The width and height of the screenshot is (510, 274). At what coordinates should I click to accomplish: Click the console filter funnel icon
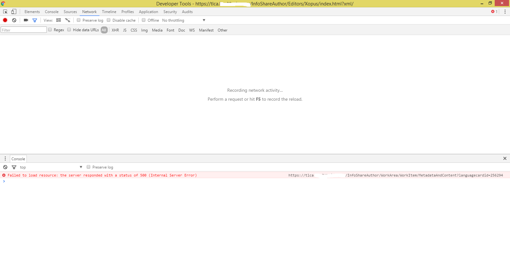pyautogui.click(x=14, y=167)
